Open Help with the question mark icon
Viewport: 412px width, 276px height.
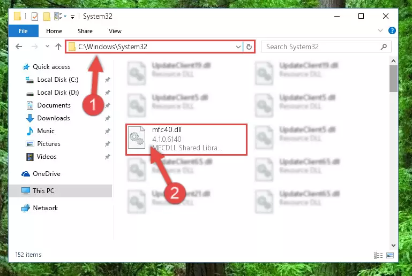click(x=392, y=30)
